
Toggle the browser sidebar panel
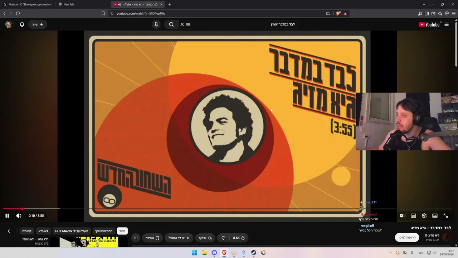427,14
